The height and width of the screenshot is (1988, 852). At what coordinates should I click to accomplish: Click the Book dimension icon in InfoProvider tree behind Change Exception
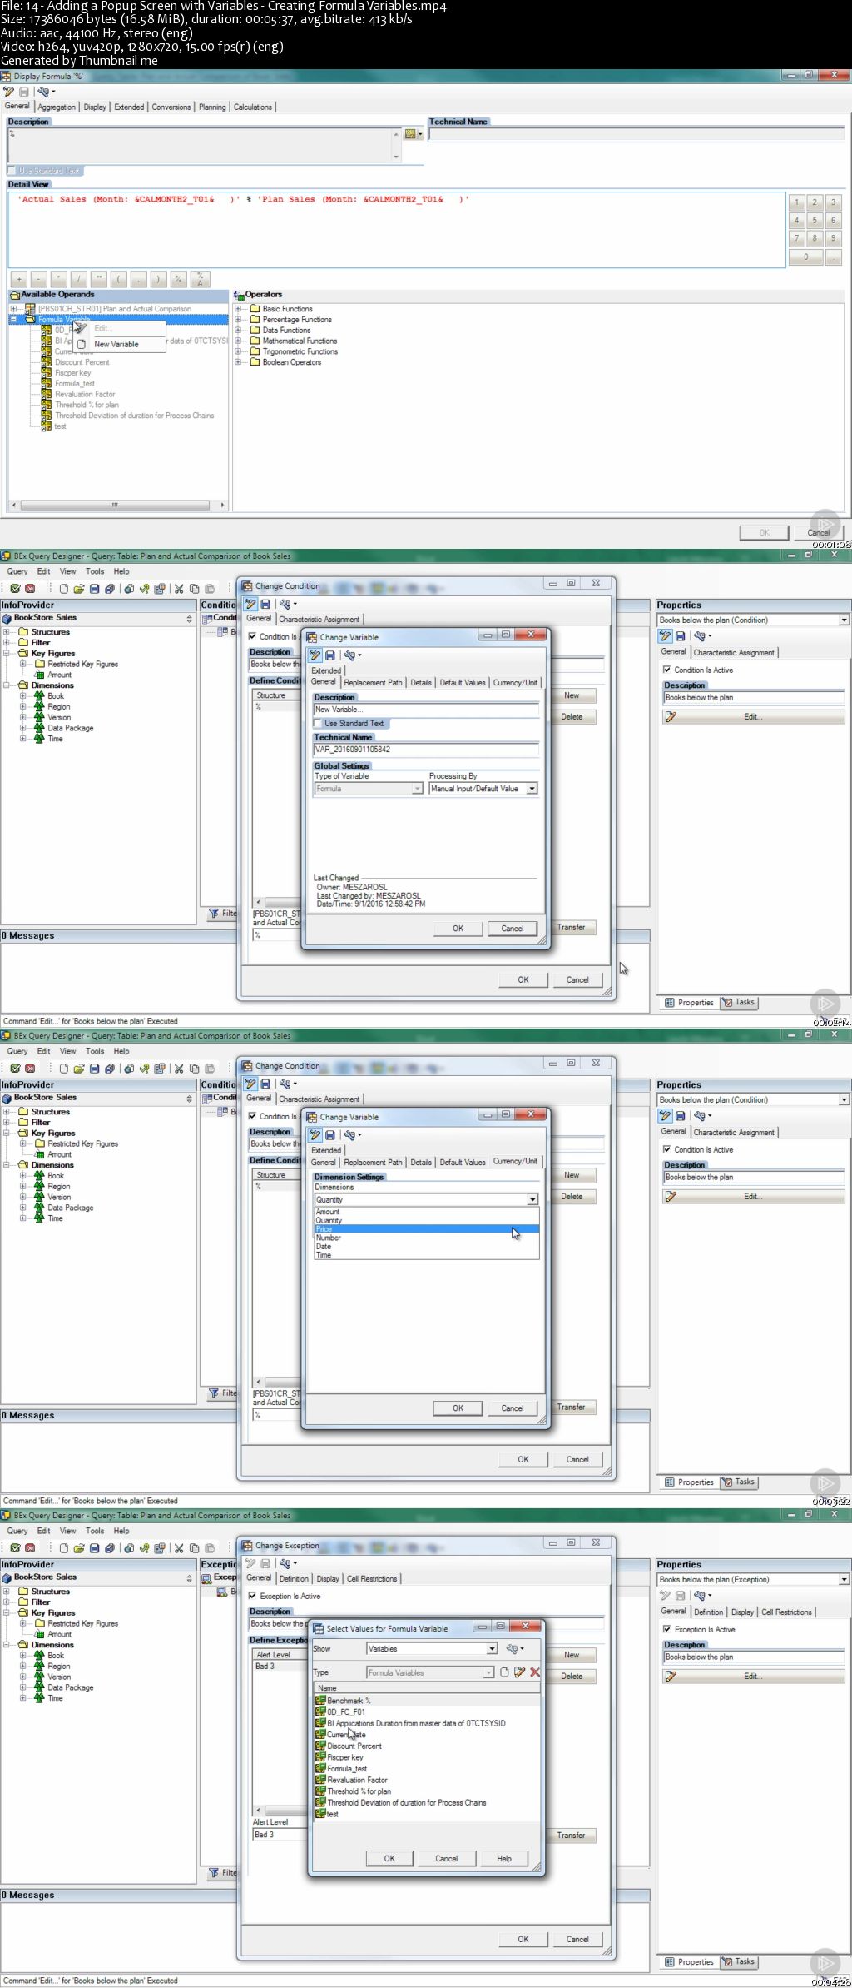tap(39, 1655)
